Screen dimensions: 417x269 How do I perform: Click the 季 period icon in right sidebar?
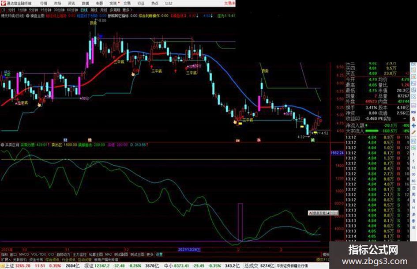tap(413, 221)
